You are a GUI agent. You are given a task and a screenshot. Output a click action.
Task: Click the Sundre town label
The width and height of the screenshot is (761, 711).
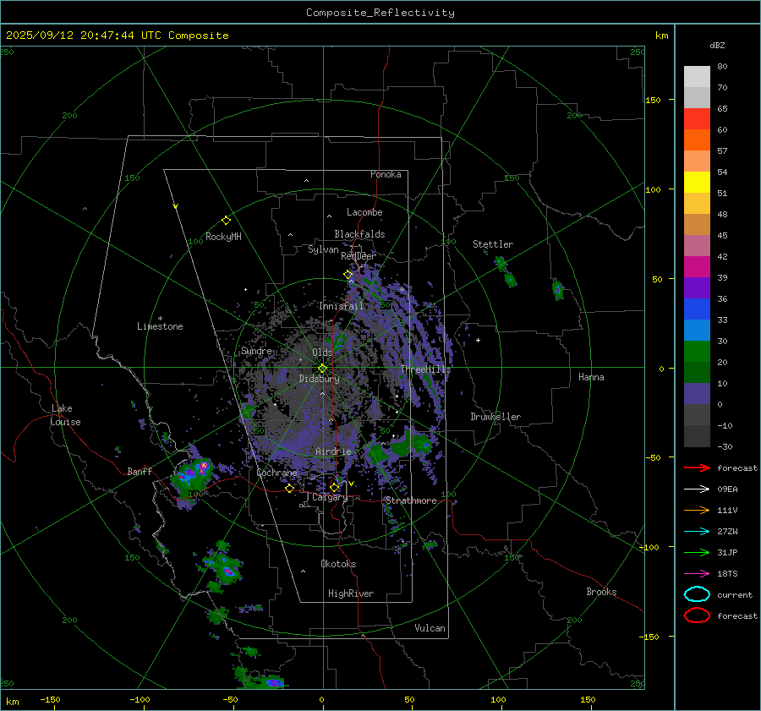[x=256, y=351]
